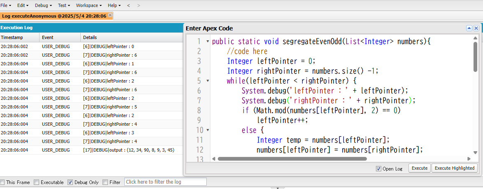Click code line 9 leftPointer++
Screen dimensions: 483x189
click(282, 120)
